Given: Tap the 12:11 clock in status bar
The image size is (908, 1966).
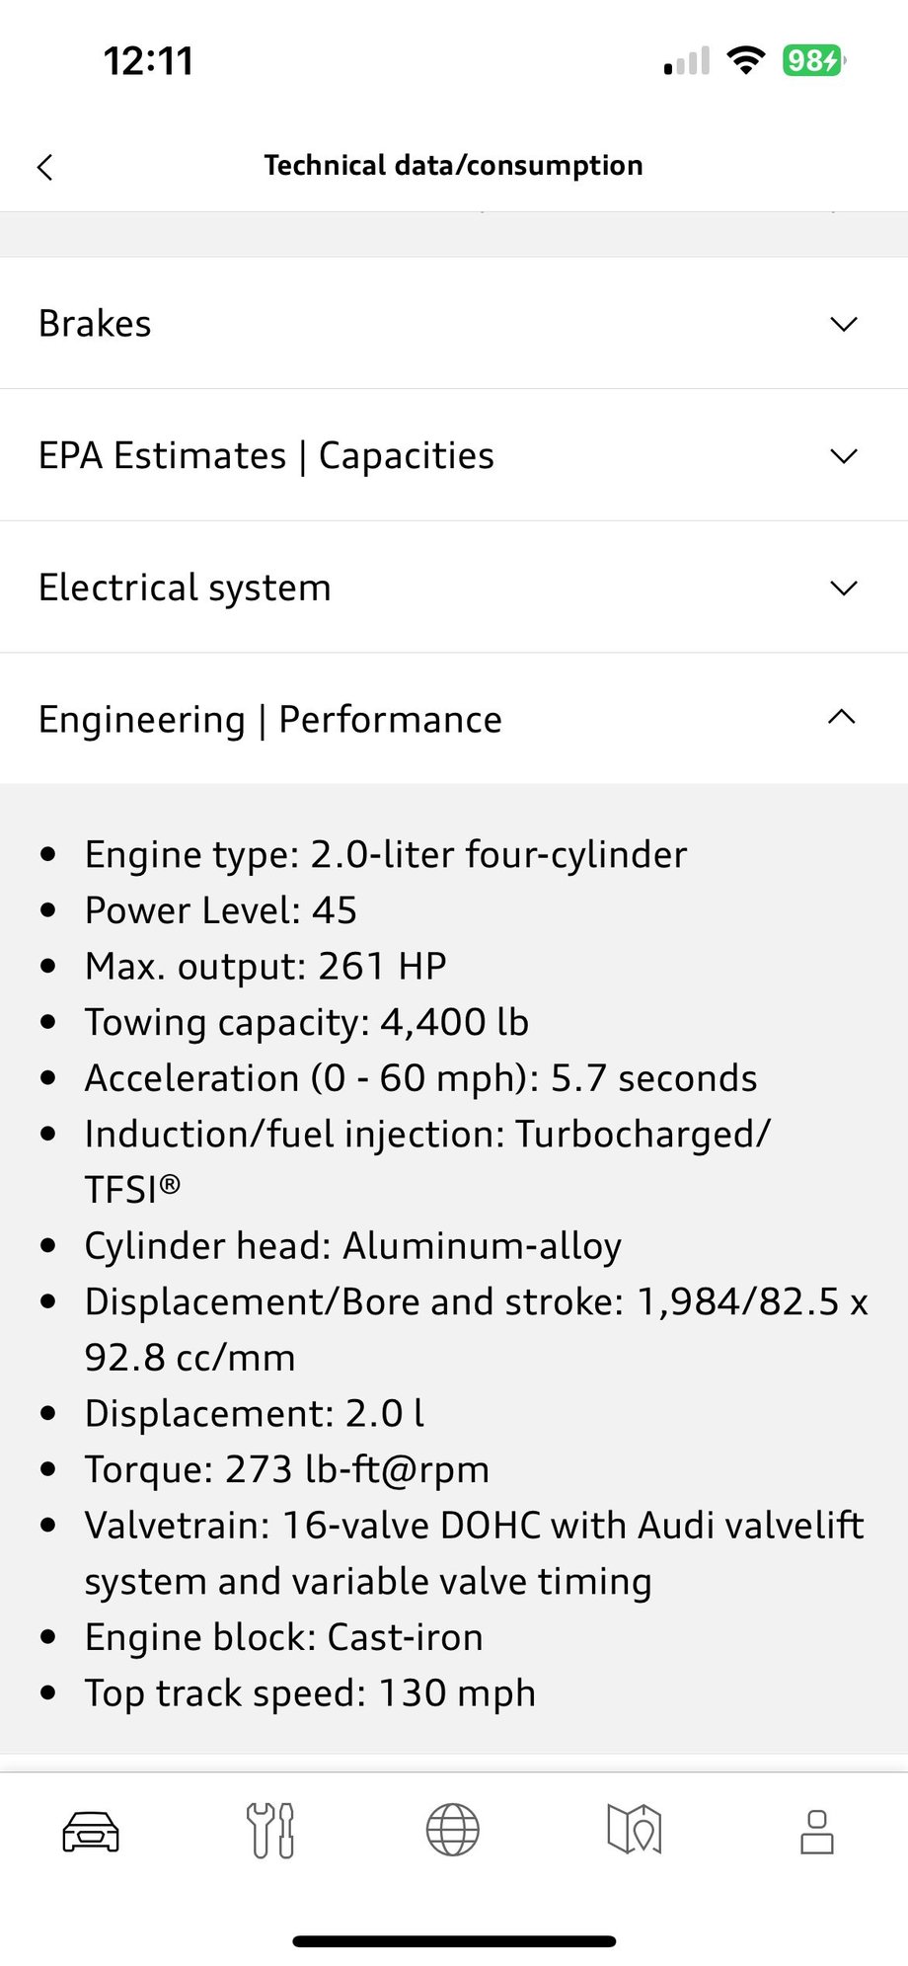Looking at the screenshot, I should coord(144,59).
